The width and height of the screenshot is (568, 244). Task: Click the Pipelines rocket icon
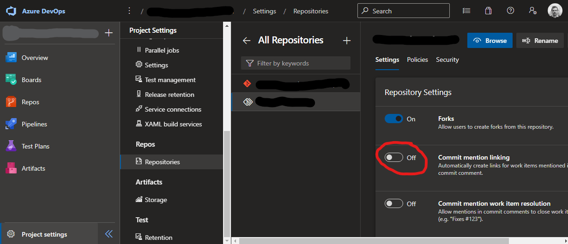pyautogui.click(x=11, y=124)
